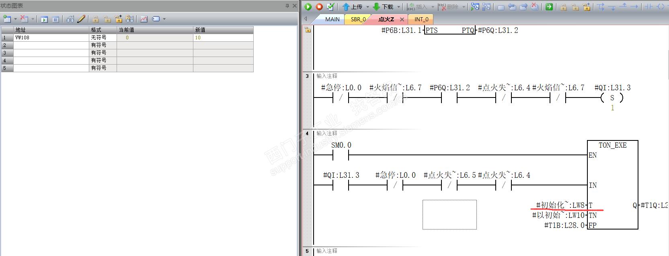Click the new value cell containing 10
Viewport: 669px width, 256px height.
point(223,37)
